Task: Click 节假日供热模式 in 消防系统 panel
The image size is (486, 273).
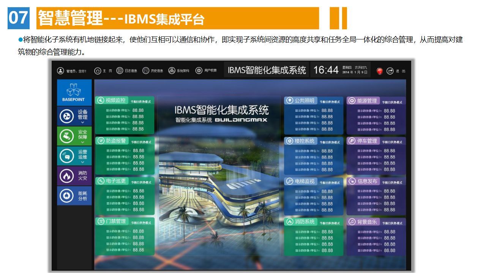Action: pyautogui.click(x=330, y=223)
